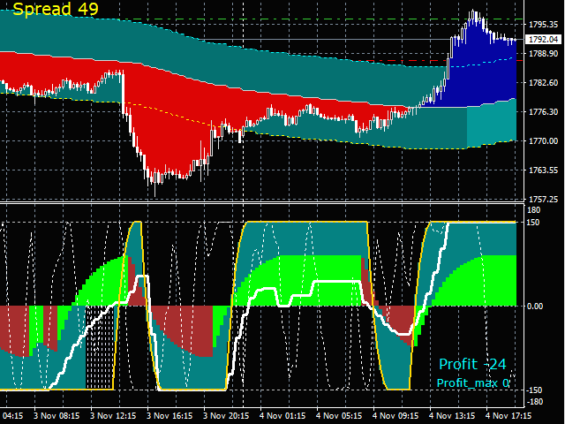Screen dimensions: 565x424
Task: Click the 0.00 indicator scale value
Action: tap(535, 307)
